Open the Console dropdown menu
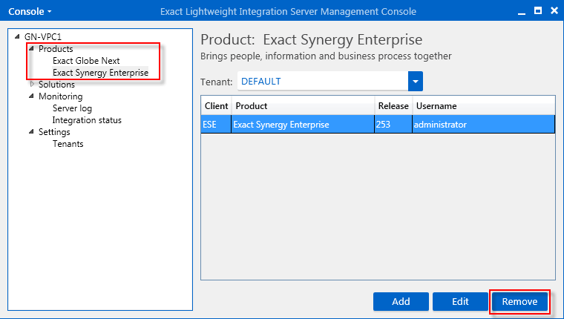The width and height of the screenshot is (564, 319). tap(30, 12)
